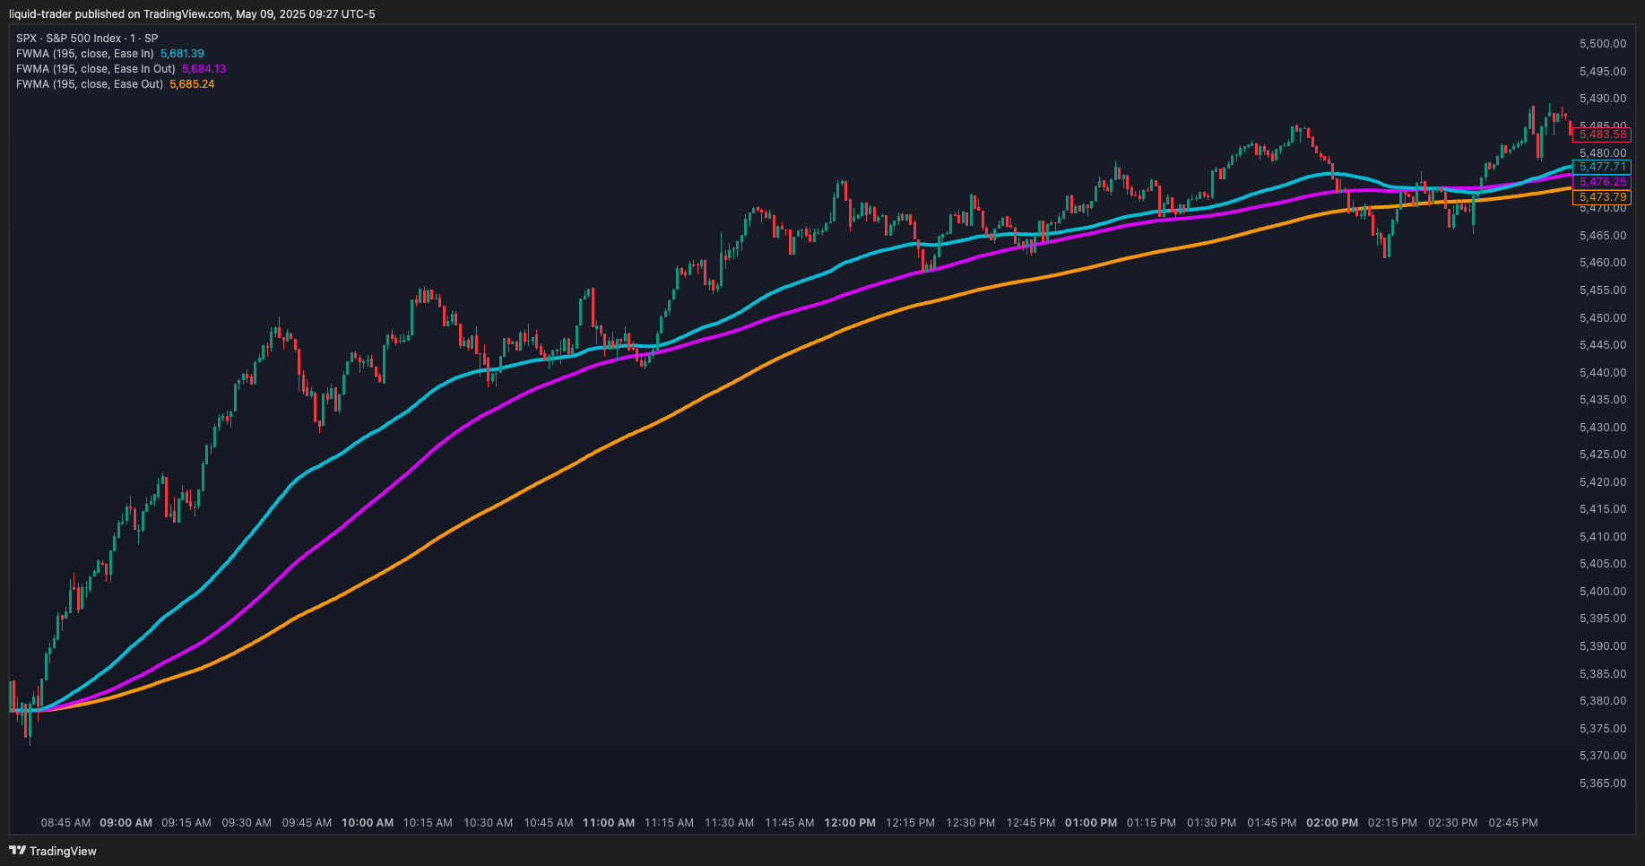Click the 12:15 PM time axis label

[910, 823]
